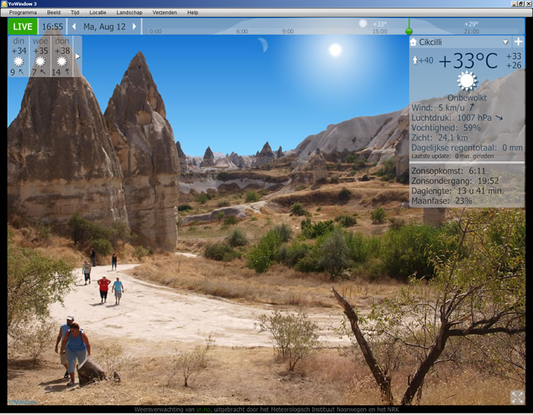Open the Landschap menu
The height and width of the screenshot is (415, 533).
(129, 13)
